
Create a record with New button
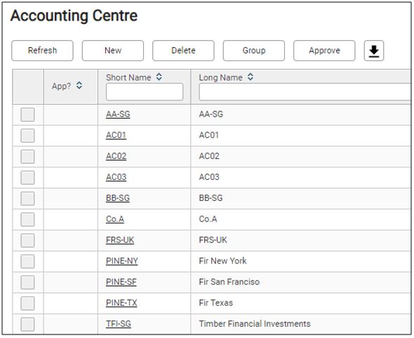113,51
